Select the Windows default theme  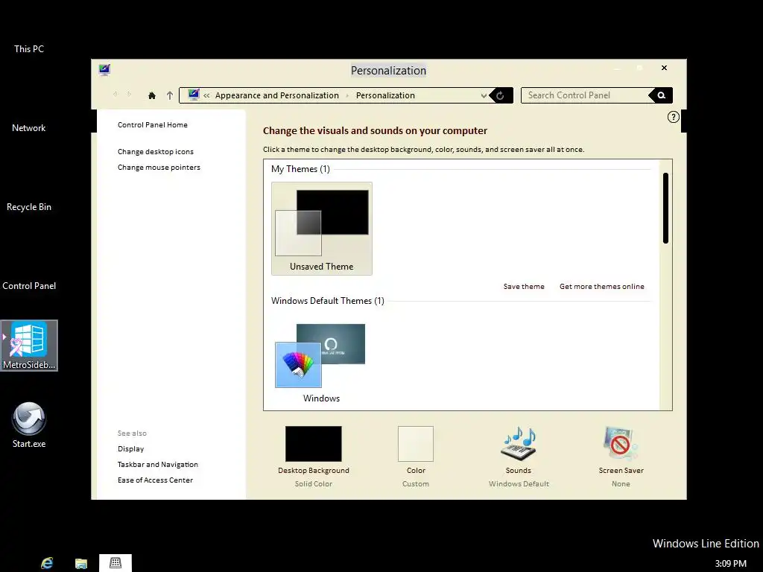(320, 362)
